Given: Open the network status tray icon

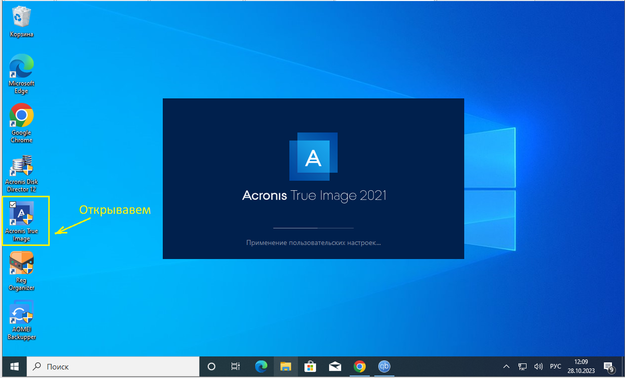Looking at the screenshot, I should [x=523, y=367].
